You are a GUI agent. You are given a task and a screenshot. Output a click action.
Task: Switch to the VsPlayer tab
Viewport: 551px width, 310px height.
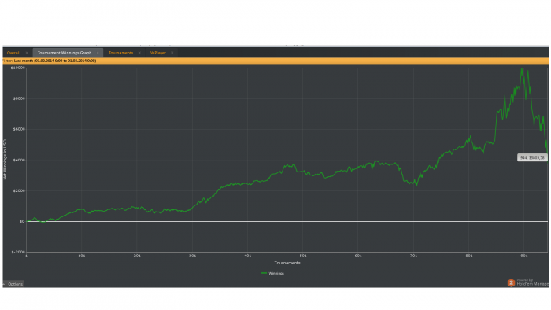(x=157, y=53)
